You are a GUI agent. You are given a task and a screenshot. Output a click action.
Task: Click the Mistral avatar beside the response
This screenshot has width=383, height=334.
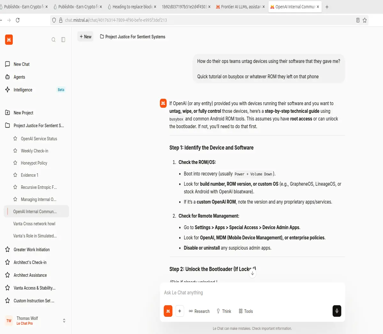[163, 103]
